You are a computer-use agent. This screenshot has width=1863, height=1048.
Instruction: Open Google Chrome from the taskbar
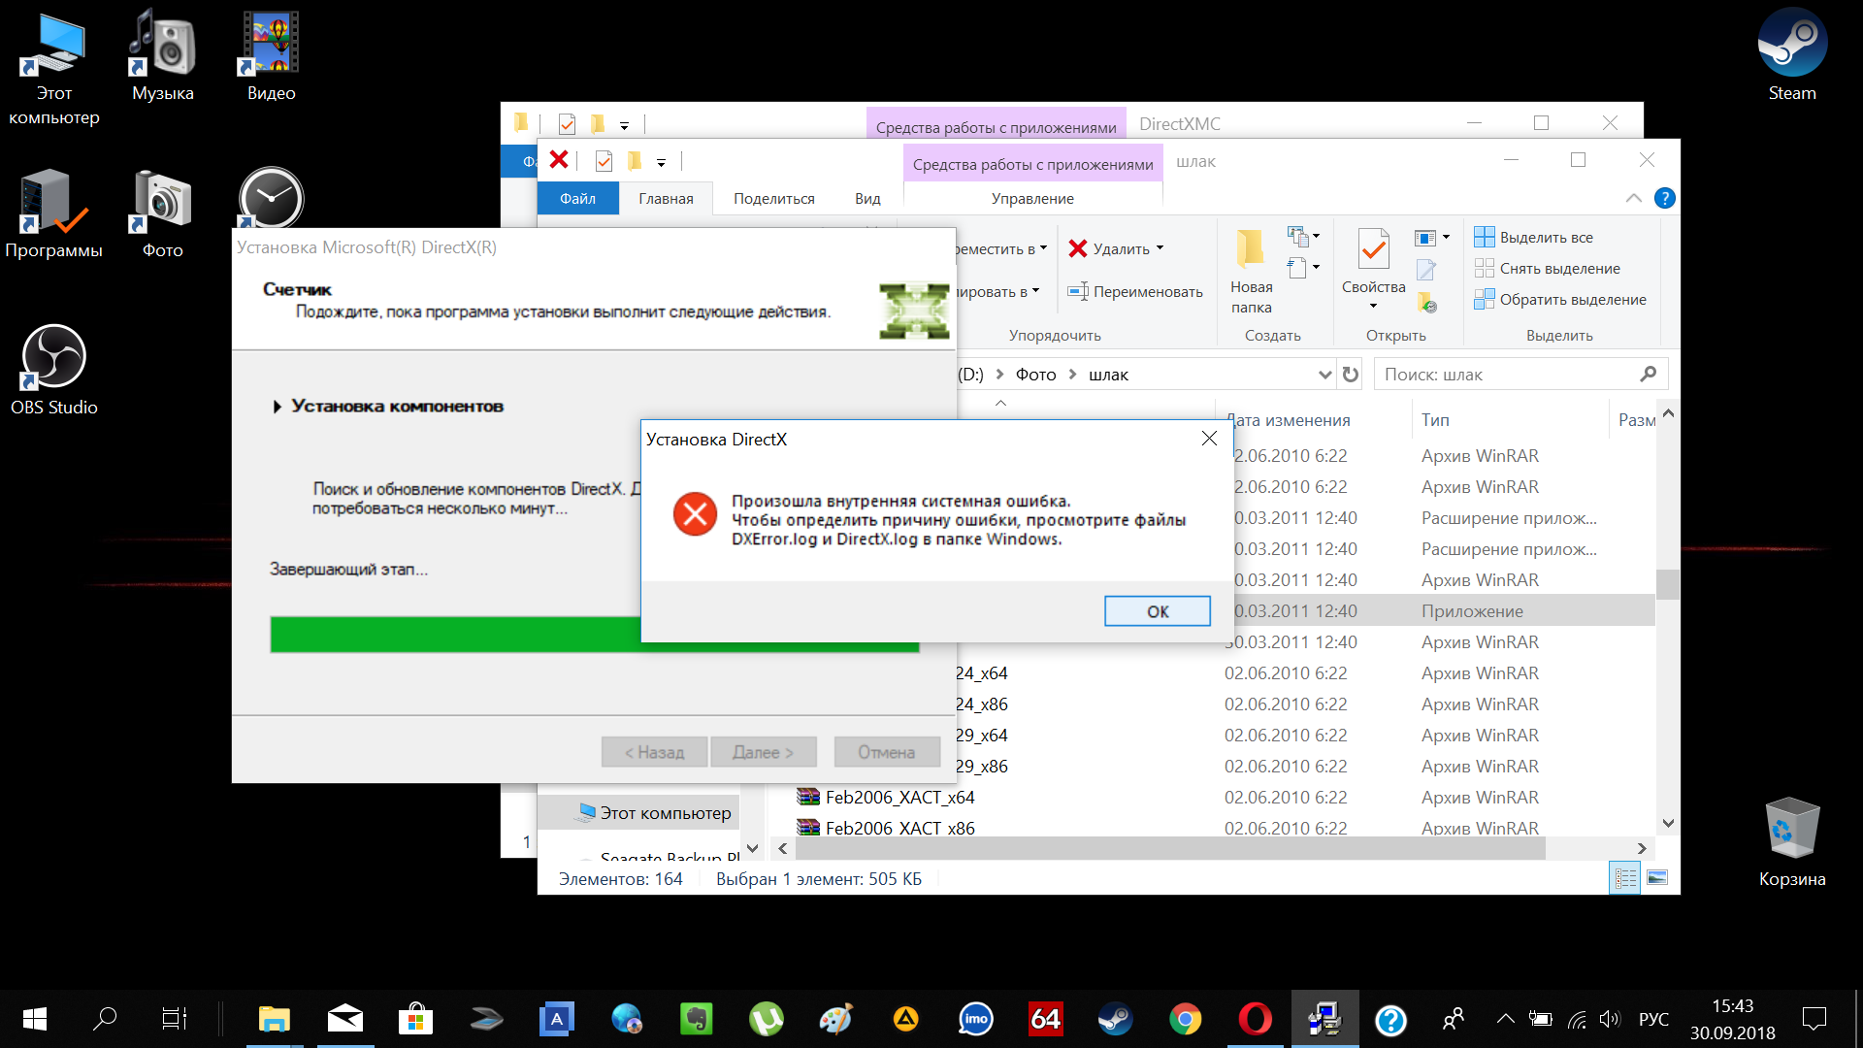click(1185, 1019)
